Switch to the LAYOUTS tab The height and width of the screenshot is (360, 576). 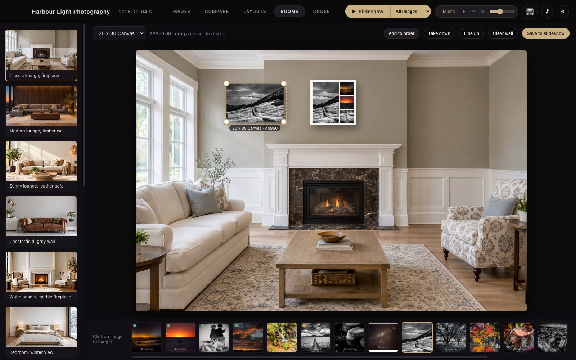pyautogui.click(x=255, y=12)
